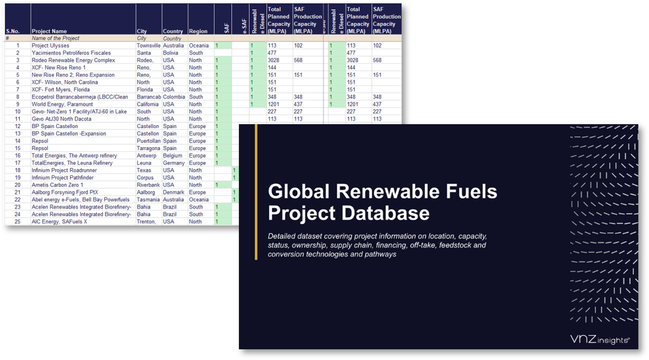The height and width of the screenshot is (360, 649).
Task: Toggle the e-SAF flag for Infinium Project Roadrunner
Action: coord(234,170)
